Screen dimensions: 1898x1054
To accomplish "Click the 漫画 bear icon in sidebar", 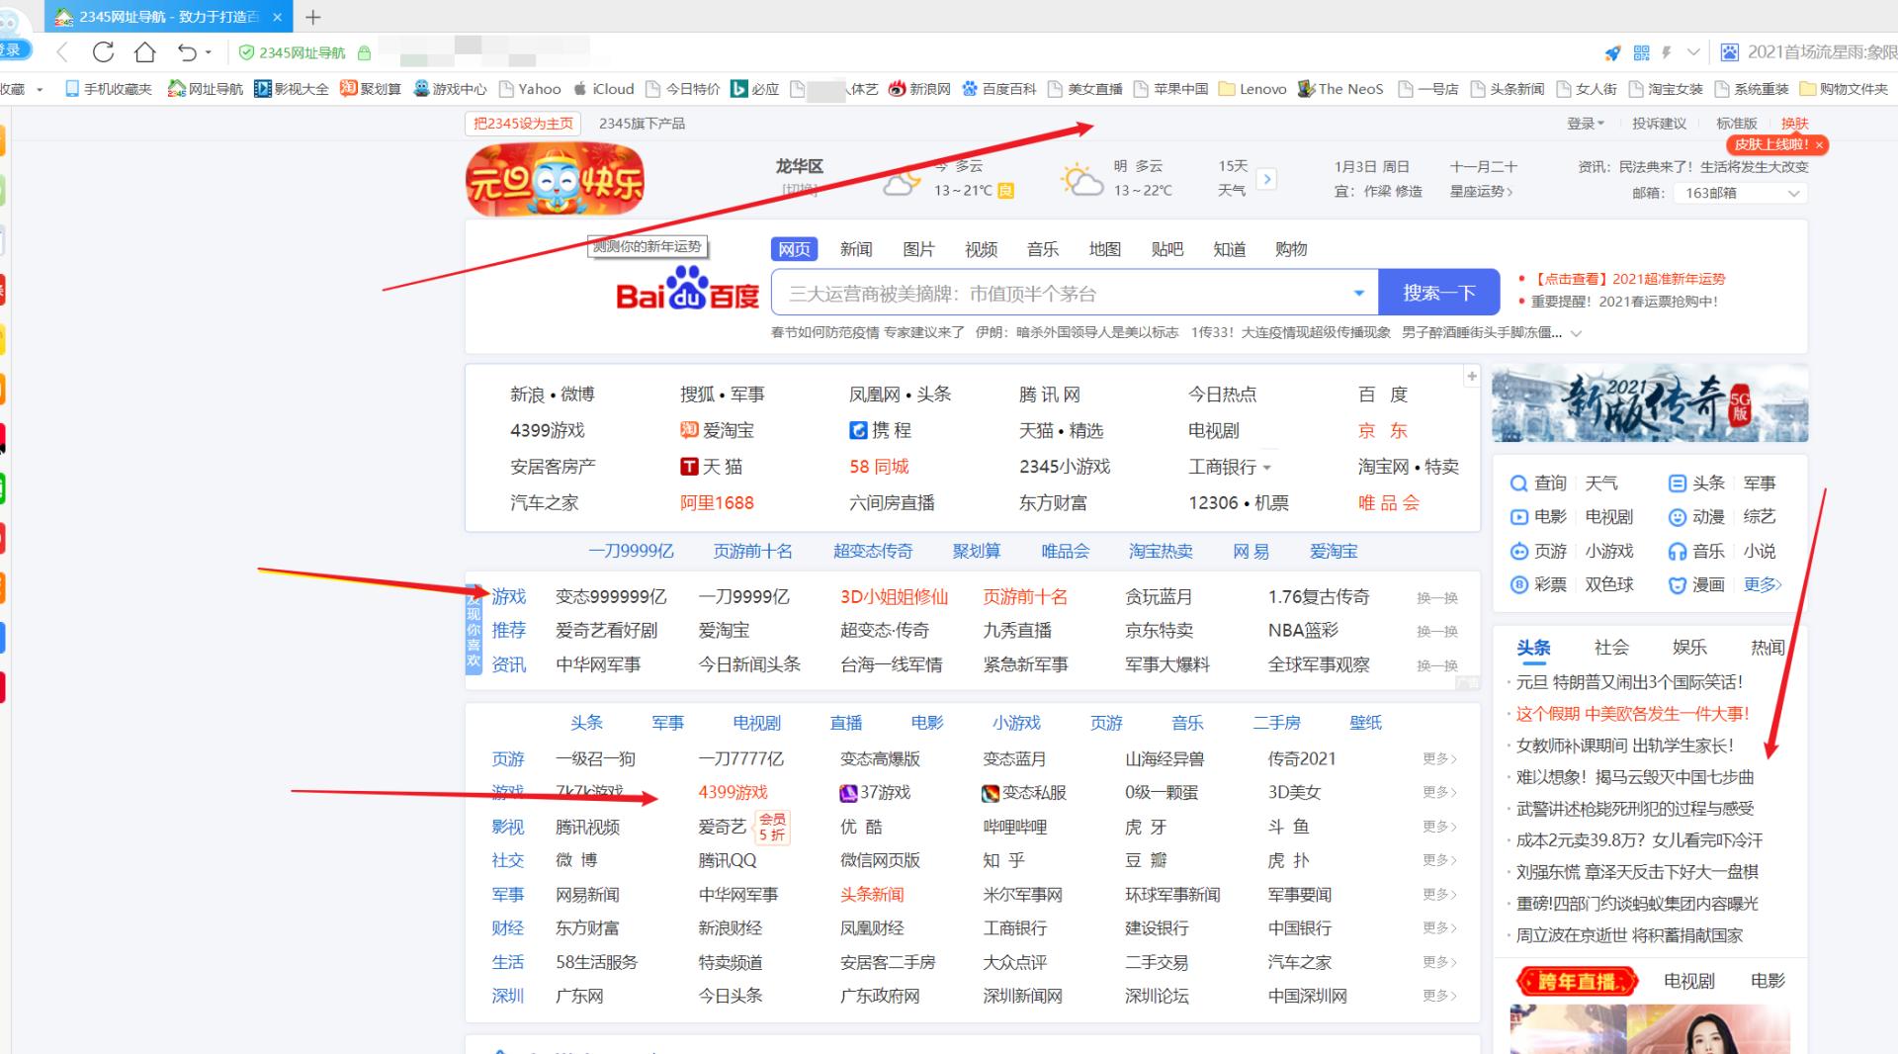I will pos(1678,584).
